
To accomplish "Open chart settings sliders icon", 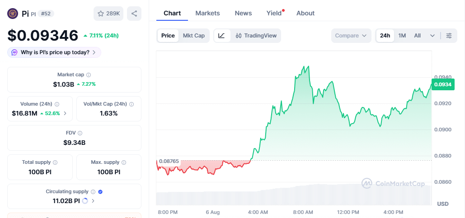I will coord(449,36).
